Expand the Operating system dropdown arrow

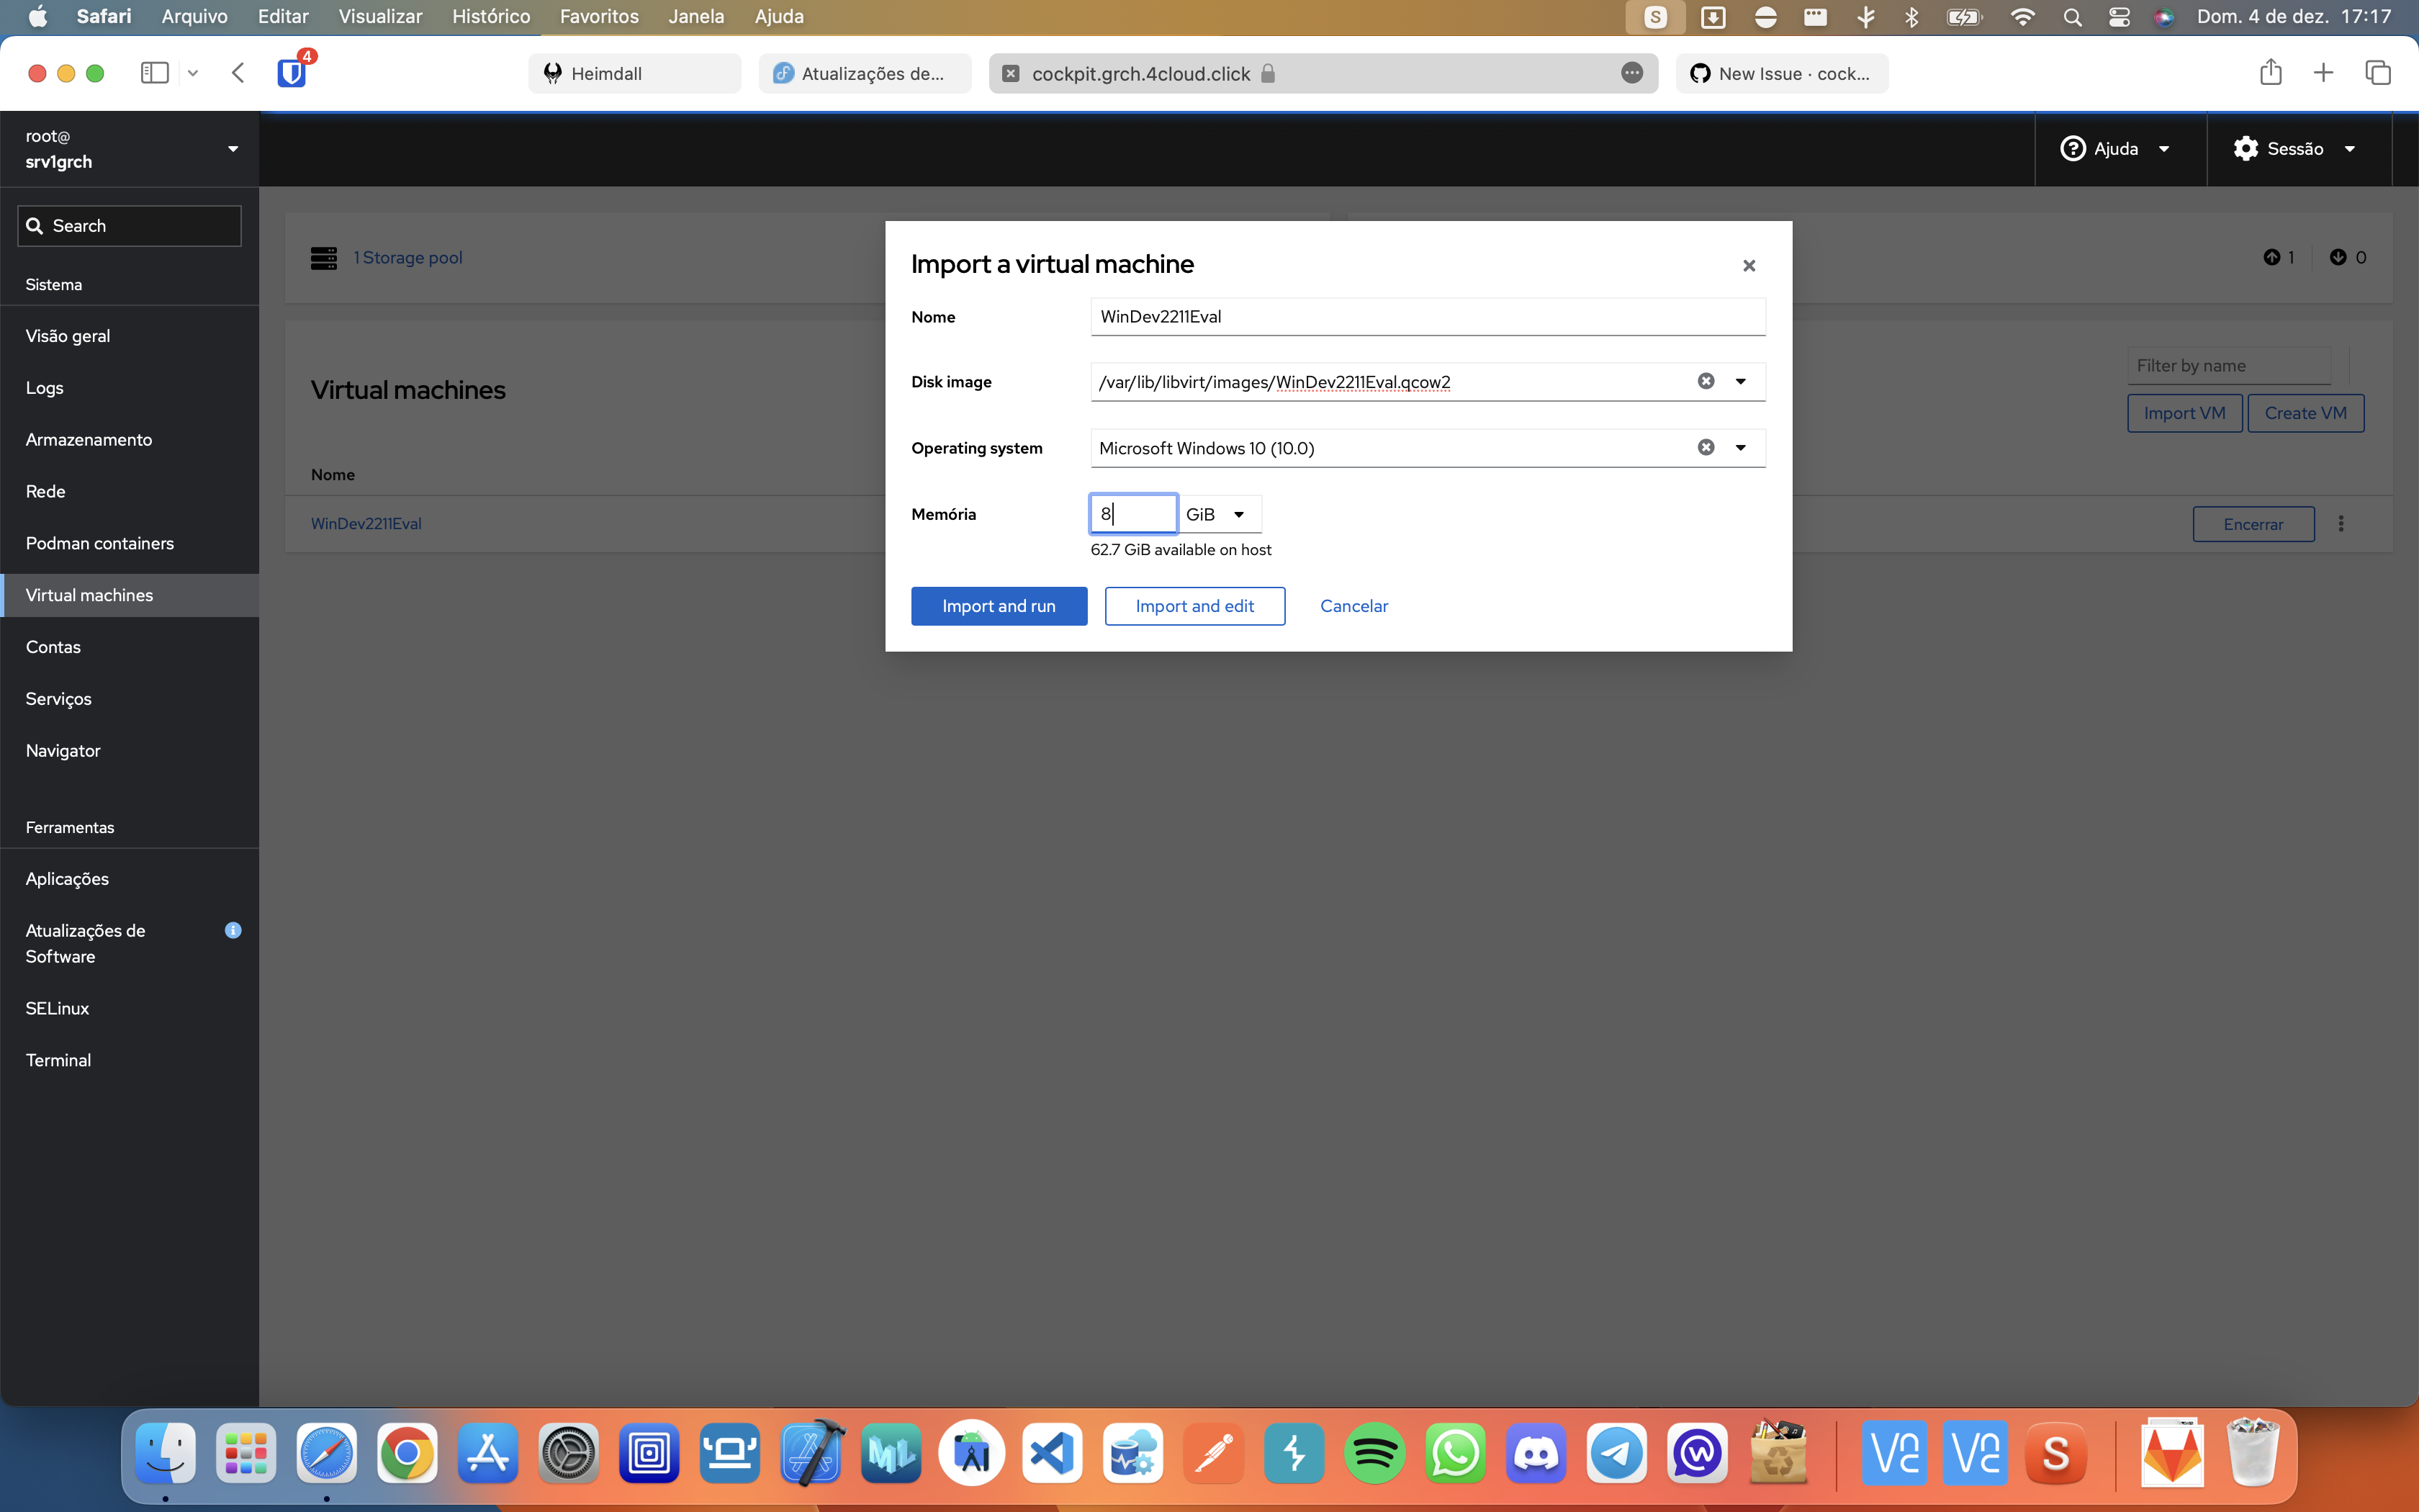click(1740, 447)
